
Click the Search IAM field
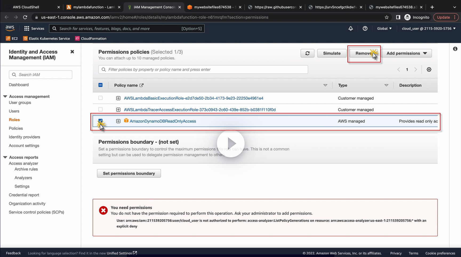coord(41,75)
